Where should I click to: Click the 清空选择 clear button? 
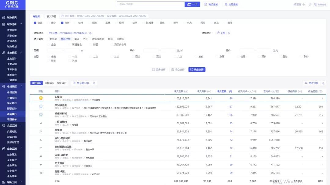coord(178,69)
